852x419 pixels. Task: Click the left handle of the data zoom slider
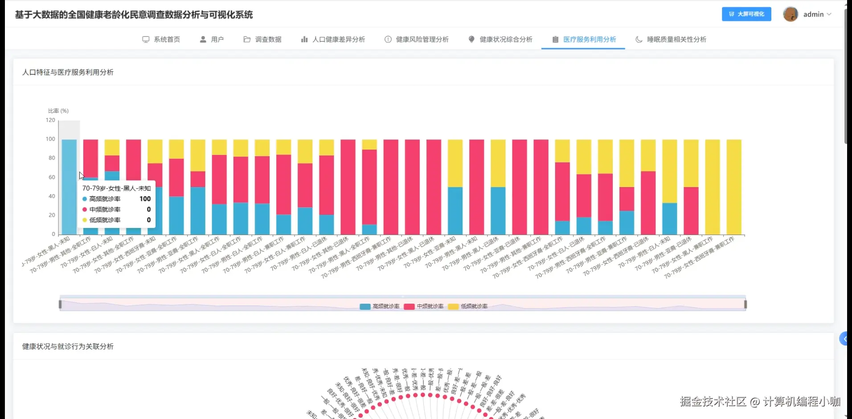(x=60, y=305)
